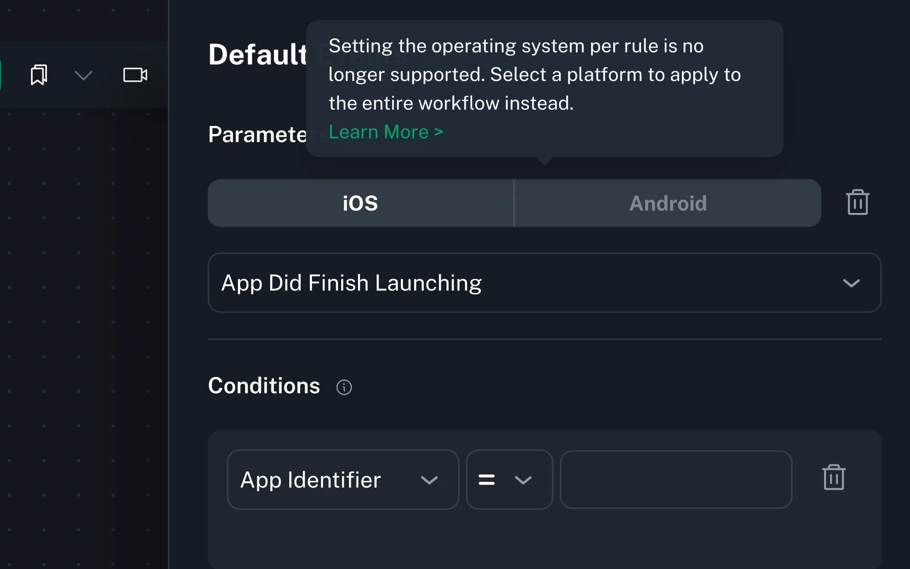Click the Conditions section heading
This screenshot has width=910, height=569.
263,386
